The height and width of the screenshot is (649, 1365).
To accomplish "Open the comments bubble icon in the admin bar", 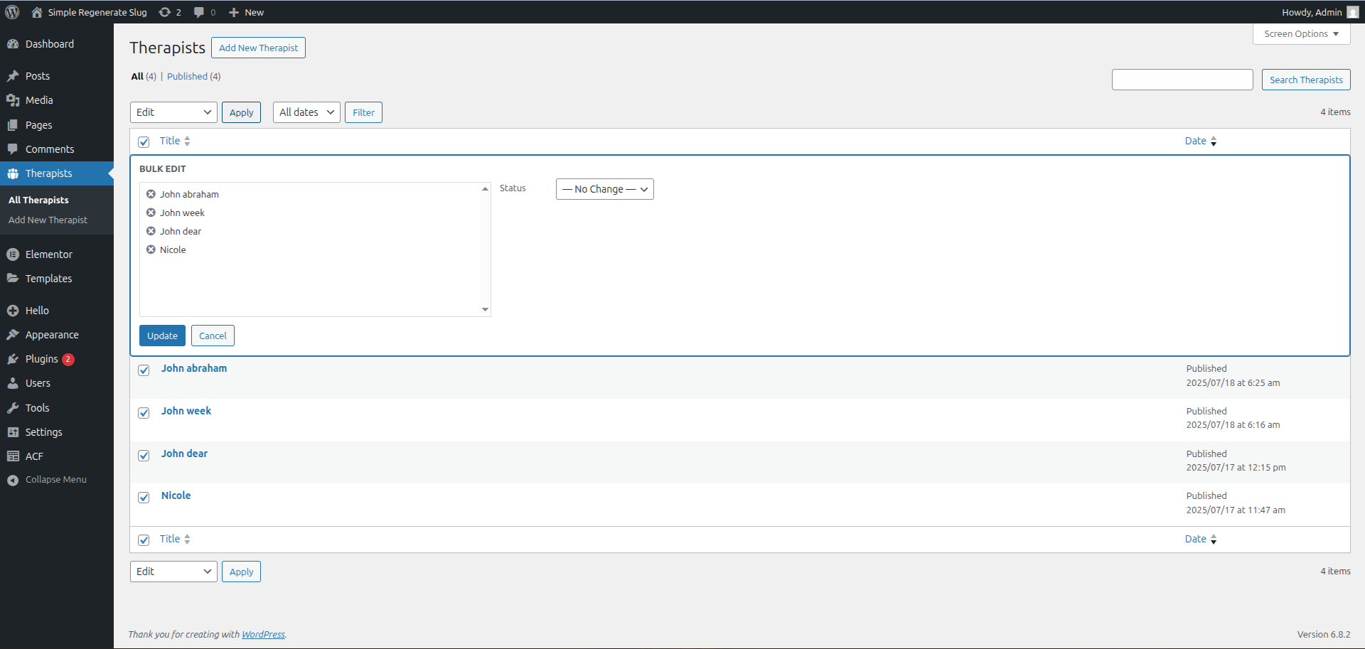I will (199, 12).
